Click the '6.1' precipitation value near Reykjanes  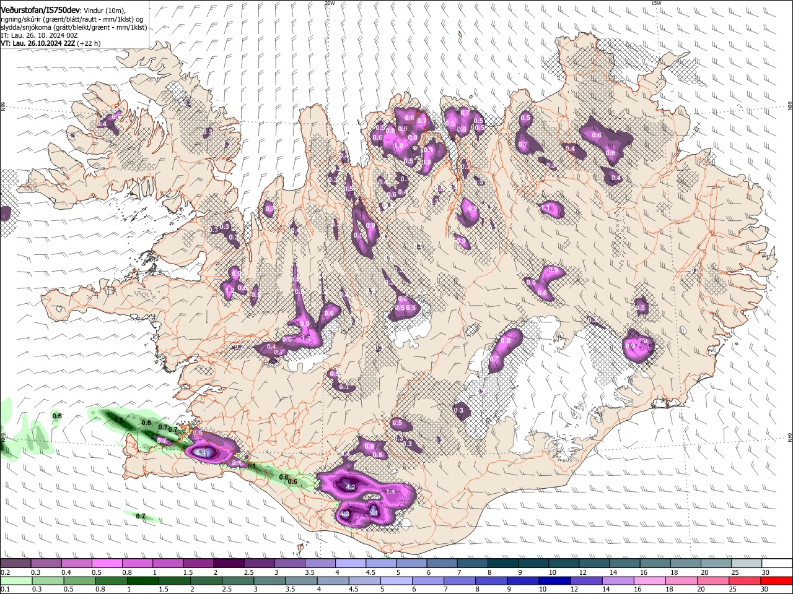[201, 453]
